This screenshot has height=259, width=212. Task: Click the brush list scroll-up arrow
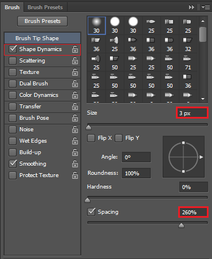(x=203, y=21)
